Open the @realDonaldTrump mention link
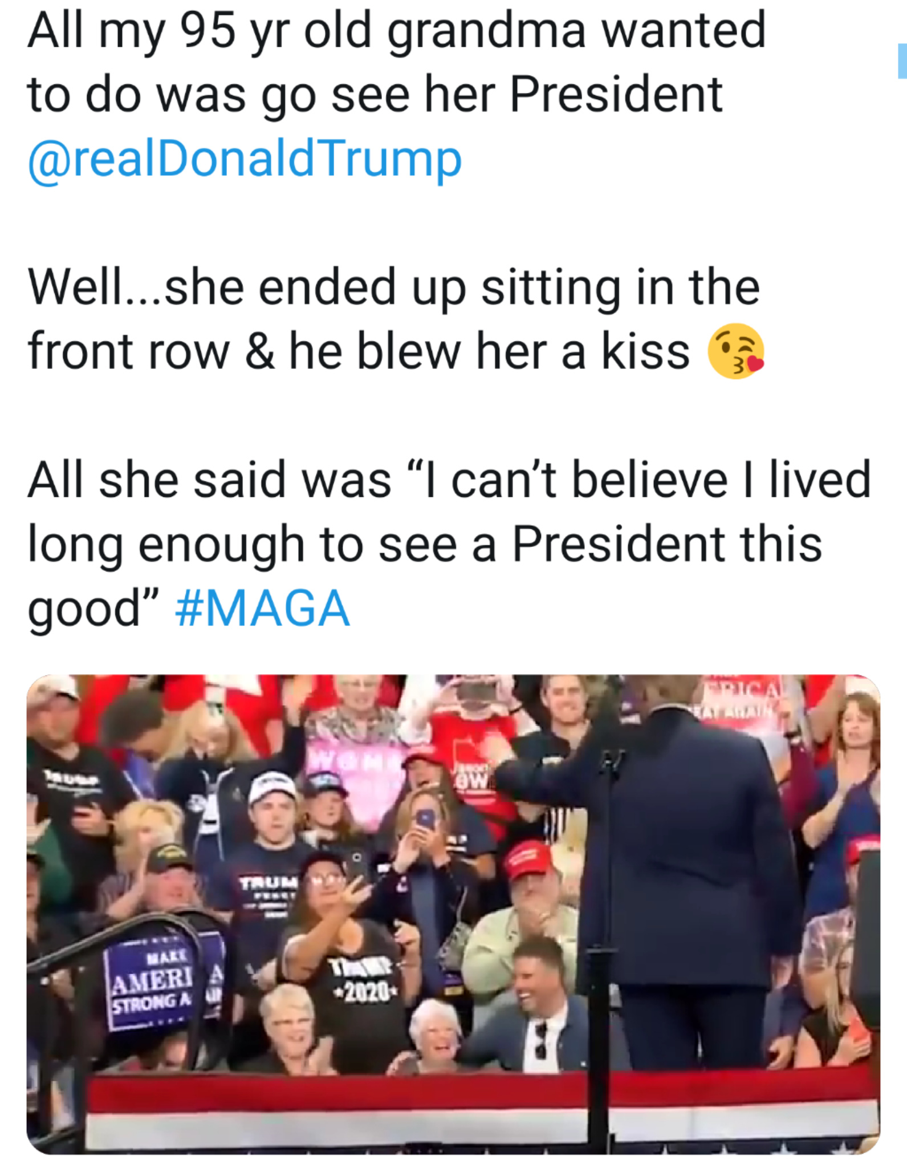This screenshot has height=1168, width=907. click(245, 160)
